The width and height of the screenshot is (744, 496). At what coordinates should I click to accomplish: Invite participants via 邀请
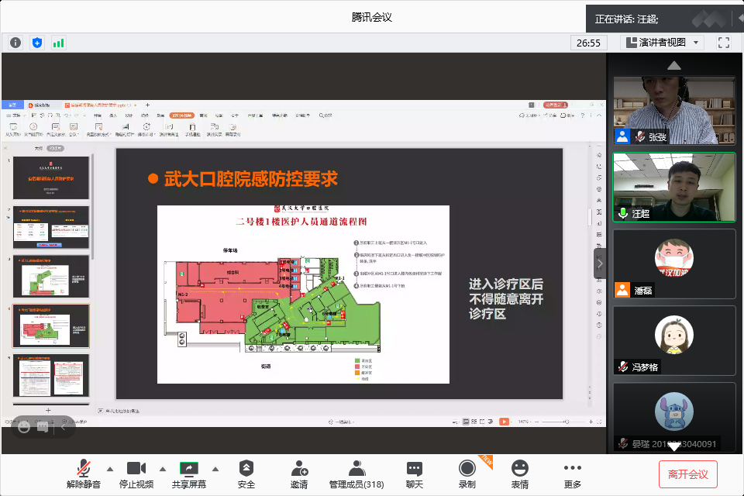click(x=299, y=474)
